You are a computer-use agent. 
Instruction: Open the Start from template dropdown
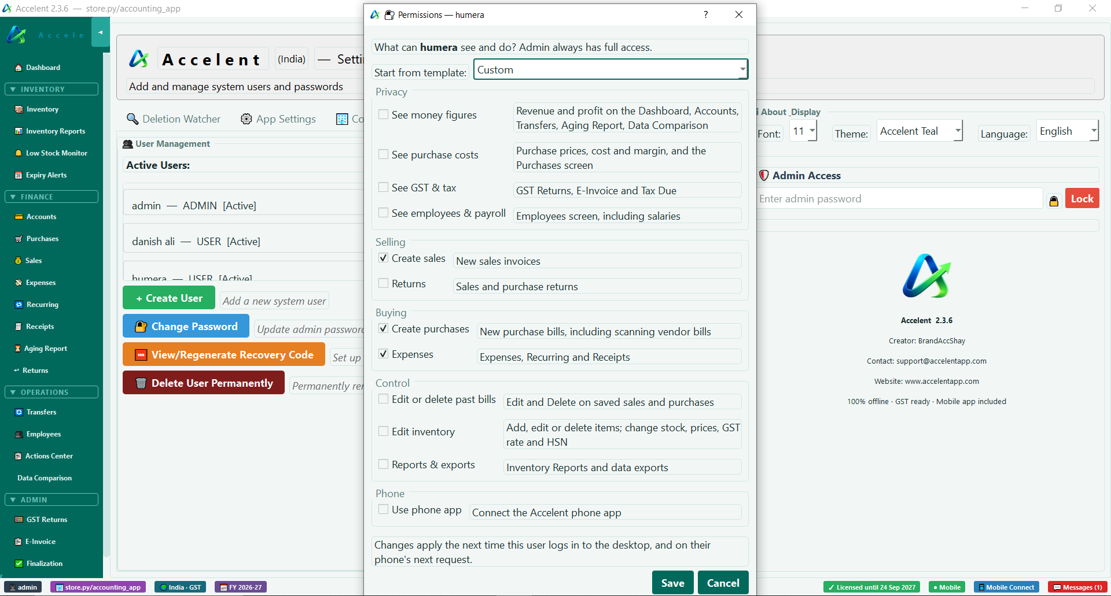click(610, 69)
